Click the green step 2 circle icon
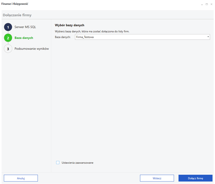 pos(8,38)
